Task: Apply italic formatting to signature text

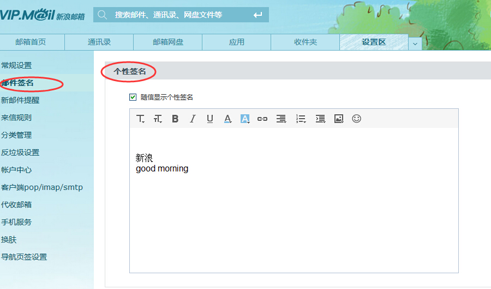Action: (193, 119)
